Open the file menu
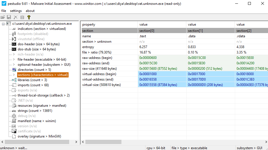This screenshot has width=268, height=150. coord(4,11)
